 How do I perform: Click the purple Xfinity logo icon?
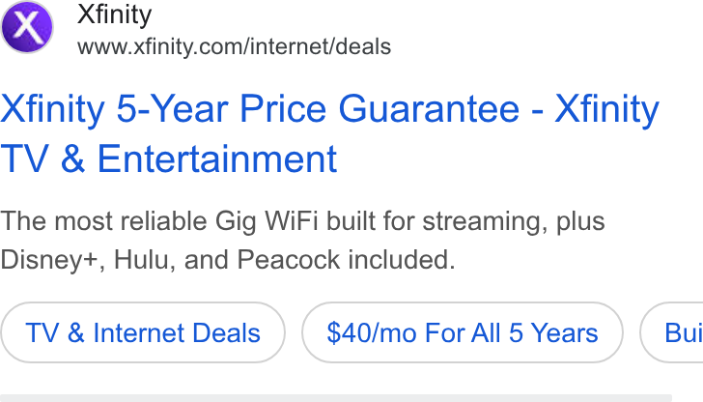27,27
